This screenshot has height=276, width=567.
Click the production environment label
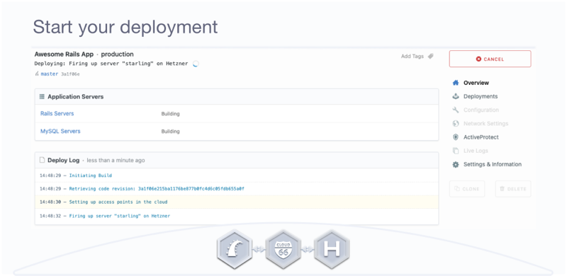(x=117, y=54)
